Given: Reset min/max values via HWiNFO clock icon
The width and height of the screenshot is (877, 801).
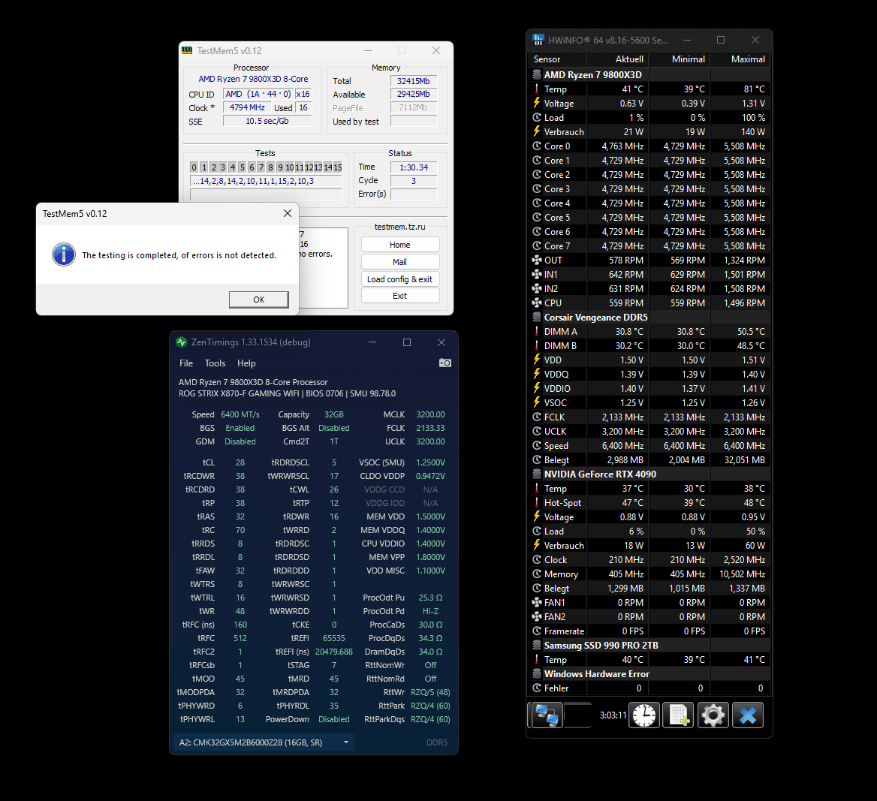Looking at the screenshot, I should point(644,715).
